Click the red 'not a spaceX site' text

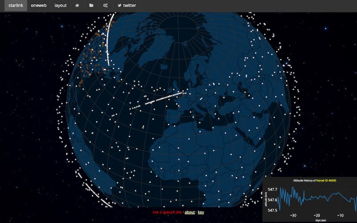[167, 212]
